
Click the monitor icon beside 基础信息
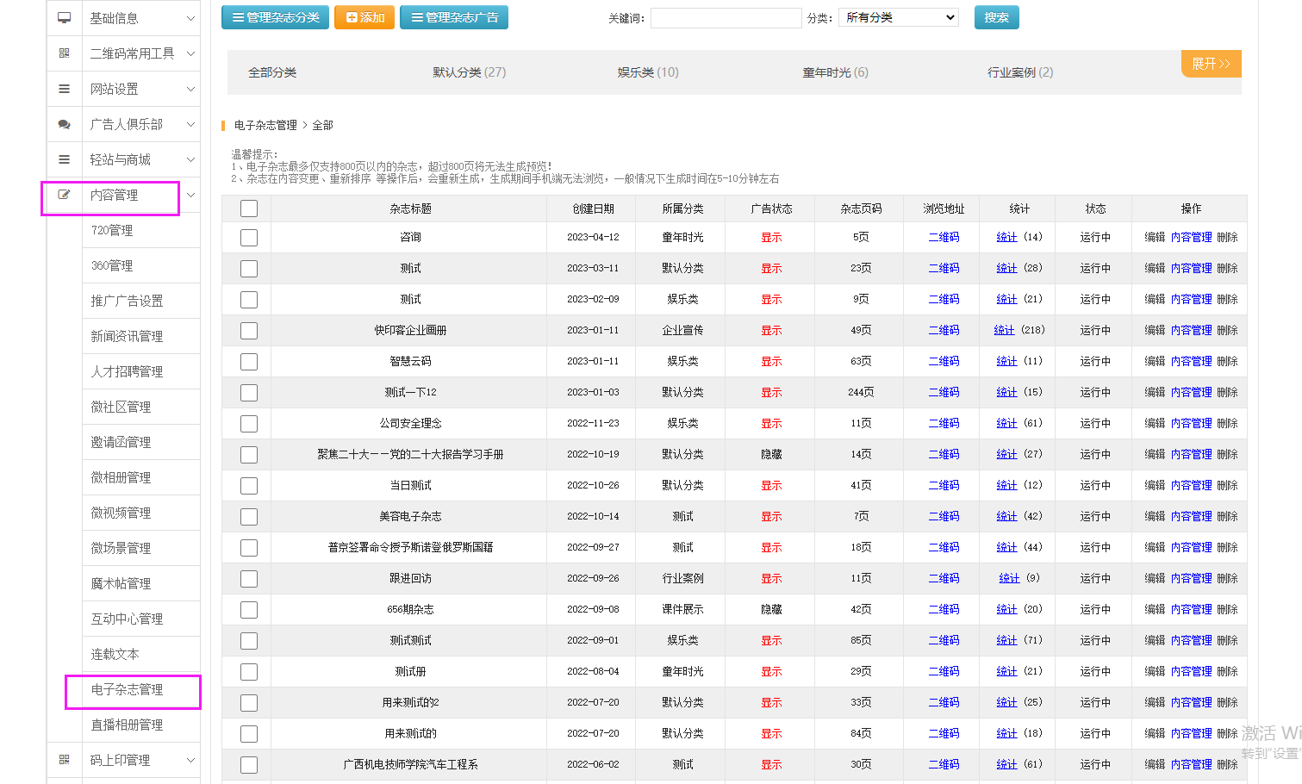click(x=64, y=18)
